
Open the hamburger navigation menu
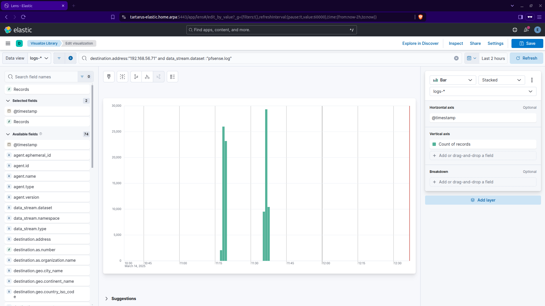[x=8, y=43]
